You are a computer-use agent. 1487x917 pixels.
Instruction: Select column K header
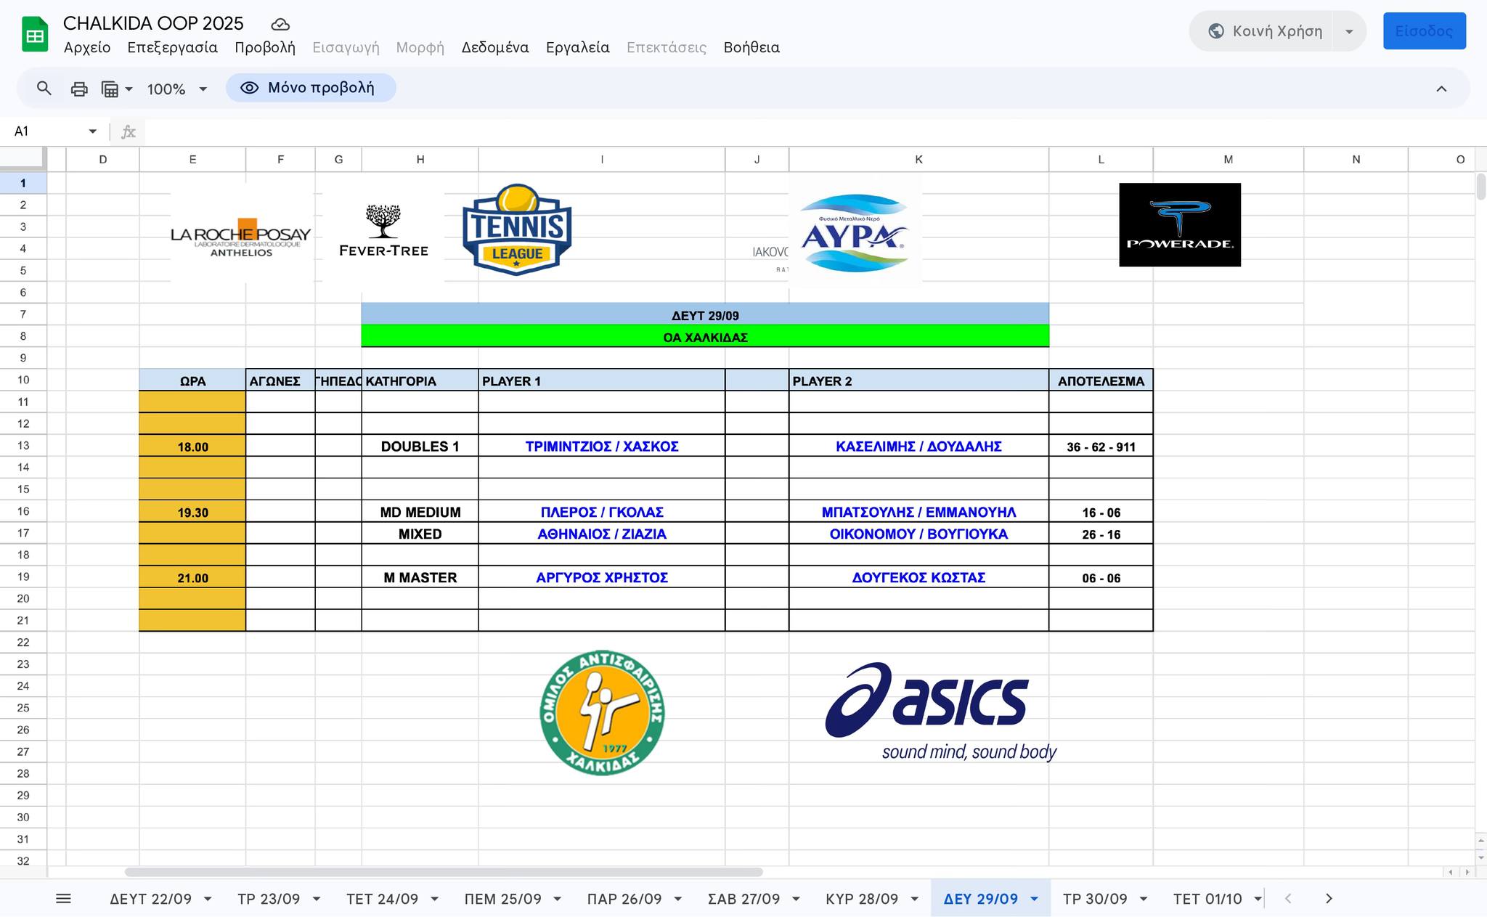pos(918,159)
